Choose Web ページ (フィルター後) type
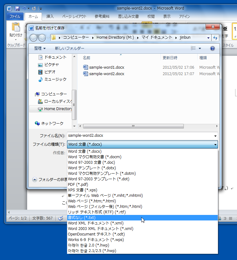237x260 pixels. point(143,206)
